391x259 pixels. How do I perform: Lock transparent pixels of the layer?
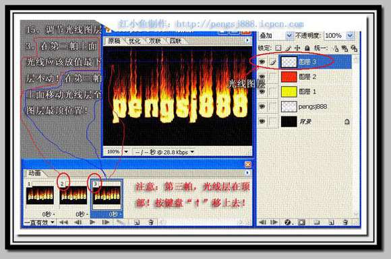(x=278, y=48)
